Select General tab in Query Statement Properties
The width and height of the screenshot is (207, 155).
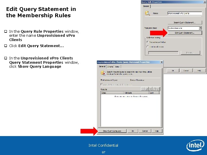tap(102, 66)
